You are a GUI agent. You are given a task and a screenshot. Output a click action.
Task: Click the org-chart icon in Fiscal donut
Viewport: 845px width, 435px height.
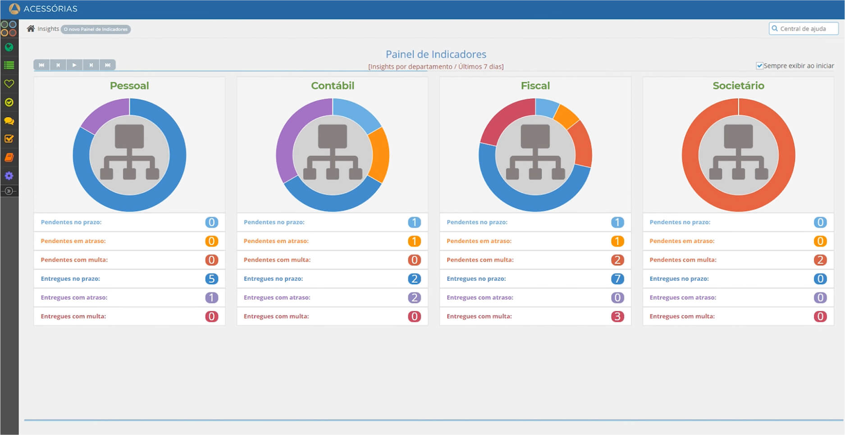tap(535, 152)
